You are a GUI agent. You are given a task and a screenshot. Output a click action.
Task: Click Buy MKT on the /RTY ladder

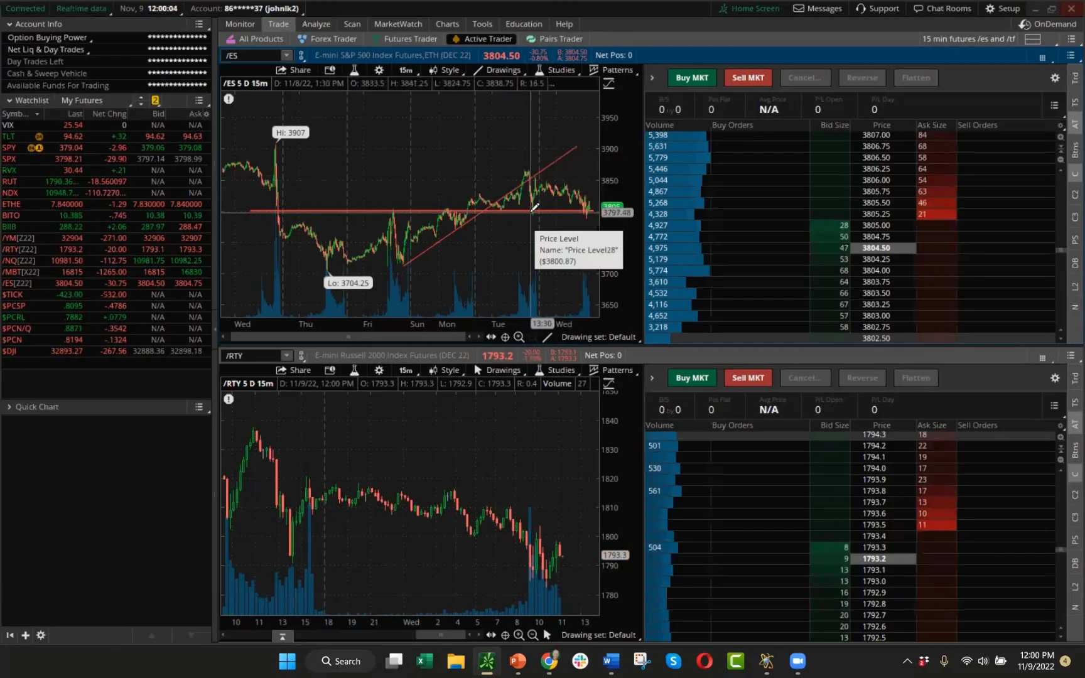point(692,378)
